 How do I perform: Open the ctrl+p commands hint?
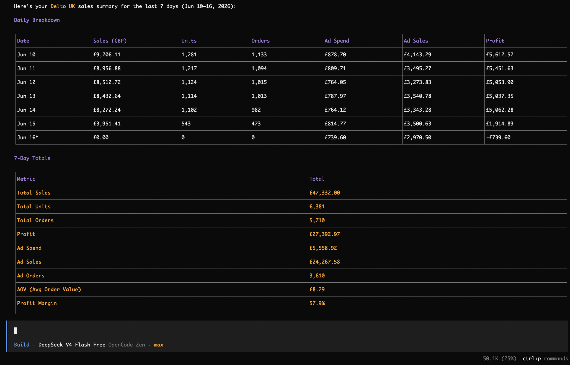545,358
